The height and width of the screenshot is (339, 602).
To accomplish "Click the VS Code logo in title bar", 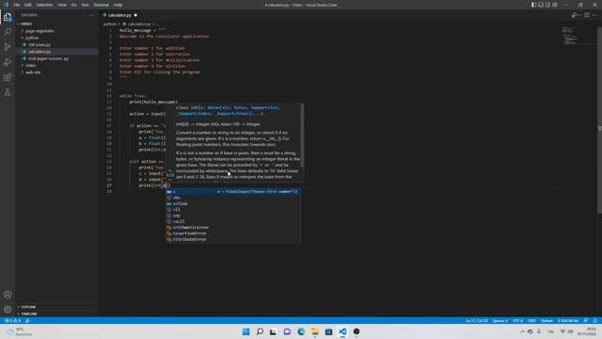I will click(x=6, y=5).
